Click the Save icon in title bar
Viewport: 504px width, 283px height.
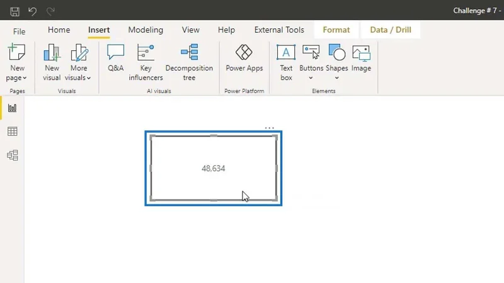[x=14, y=12]
